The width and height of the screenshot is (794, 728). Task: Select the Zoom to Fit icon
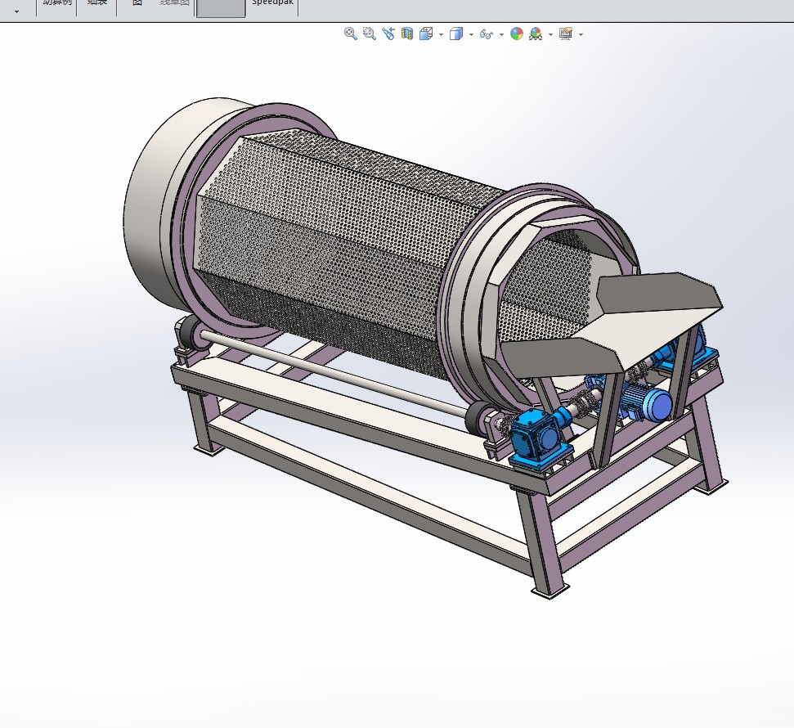pos(350,34)
